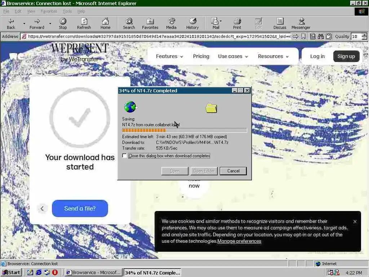Switch to Browservice taskbar window button
Image resolution: width=369 pixels, height=277 pixels.
point(94,273)
